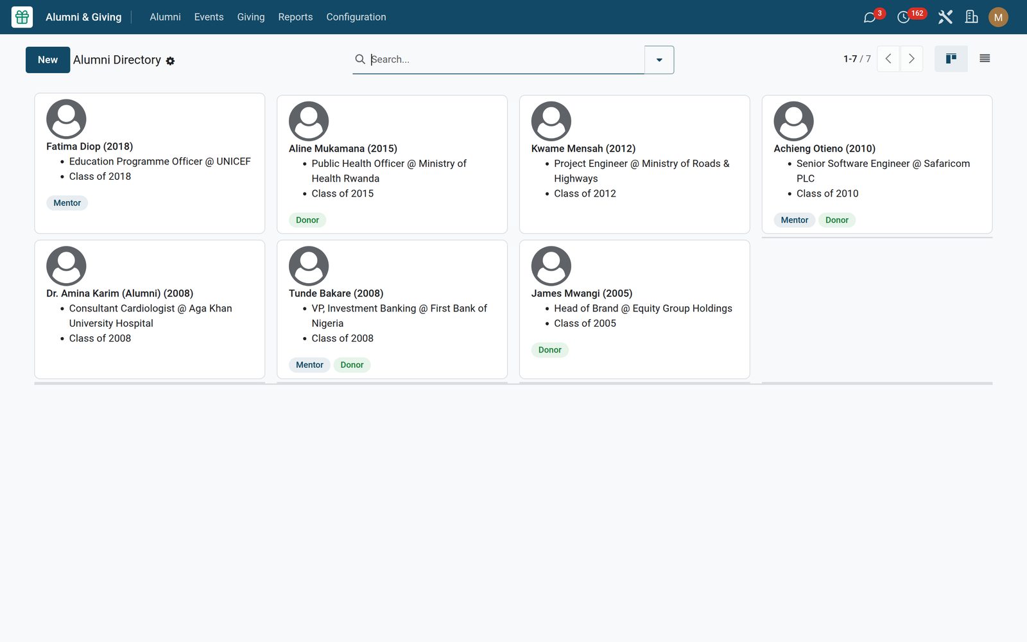1027x642 pixels.
Task: Click Mentor tag on Achieng Otieno card
Action: pyautogui.click(x=795, y=220)
